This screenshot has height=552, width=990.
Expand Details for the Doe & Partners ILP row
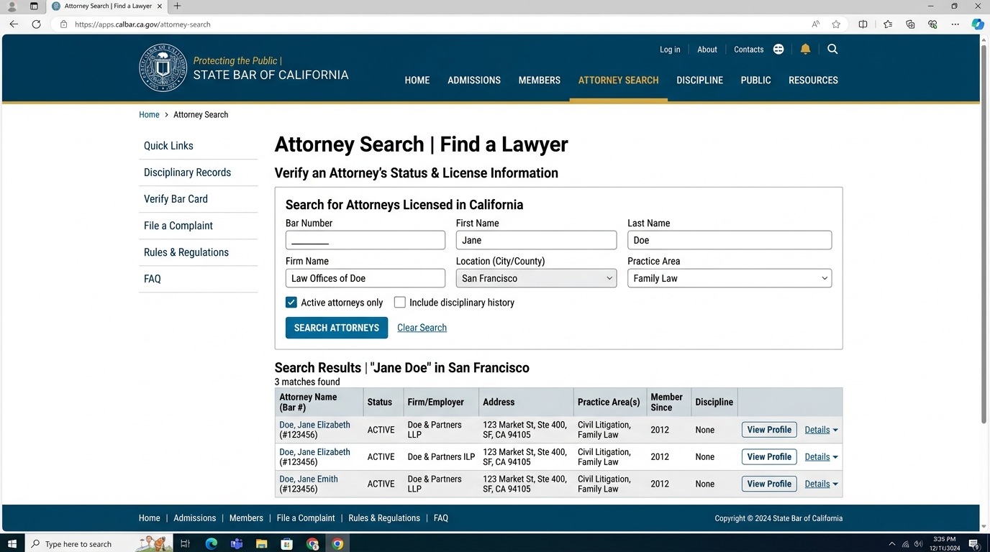pyautogui.click(x=821, y=457)
